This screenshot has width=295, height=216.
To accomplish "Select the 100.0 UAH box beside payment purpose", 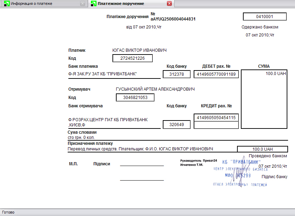I will [262, 149].
